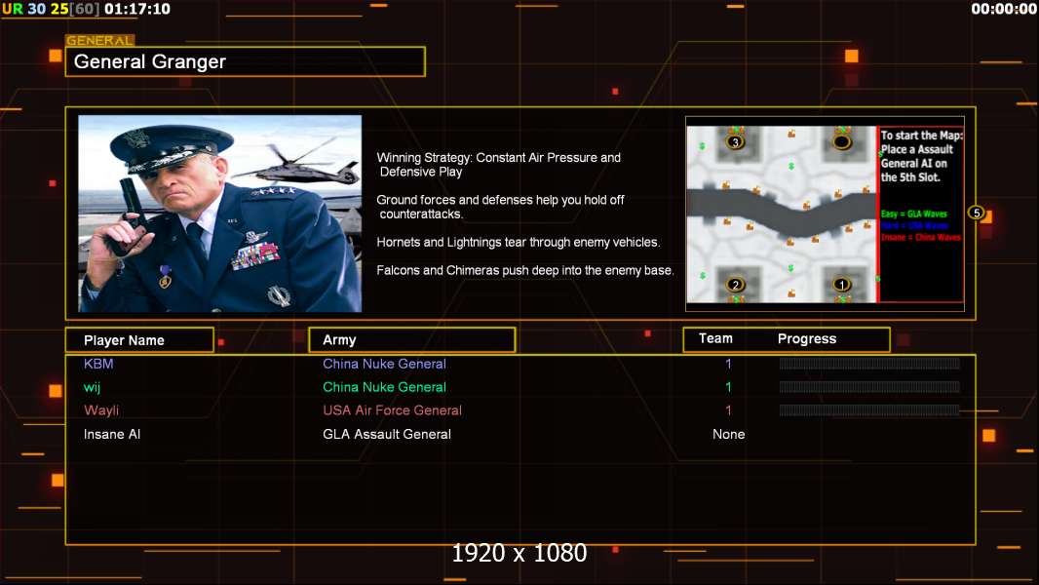1039x585 pixels.
Task: Click the map preview thumbnail
Action: [825, 214]
